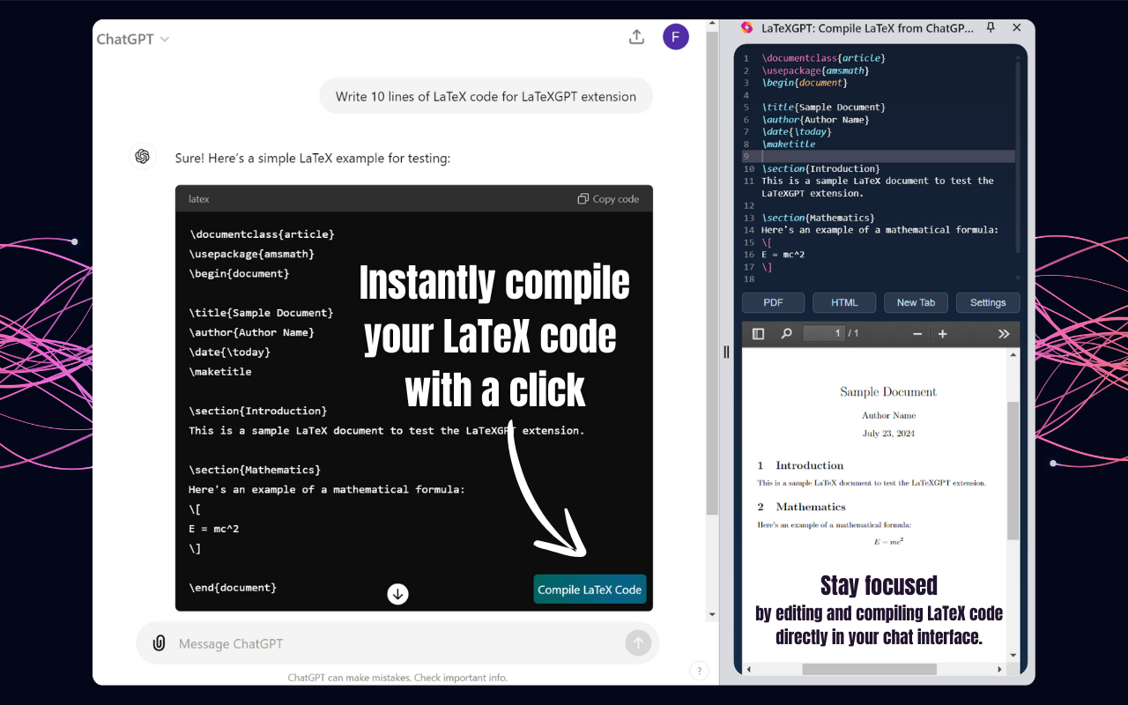Click the editor pane vertical scrollbar
Image resolution: width=1128 pixels, height=705 pixels.
1019,157
